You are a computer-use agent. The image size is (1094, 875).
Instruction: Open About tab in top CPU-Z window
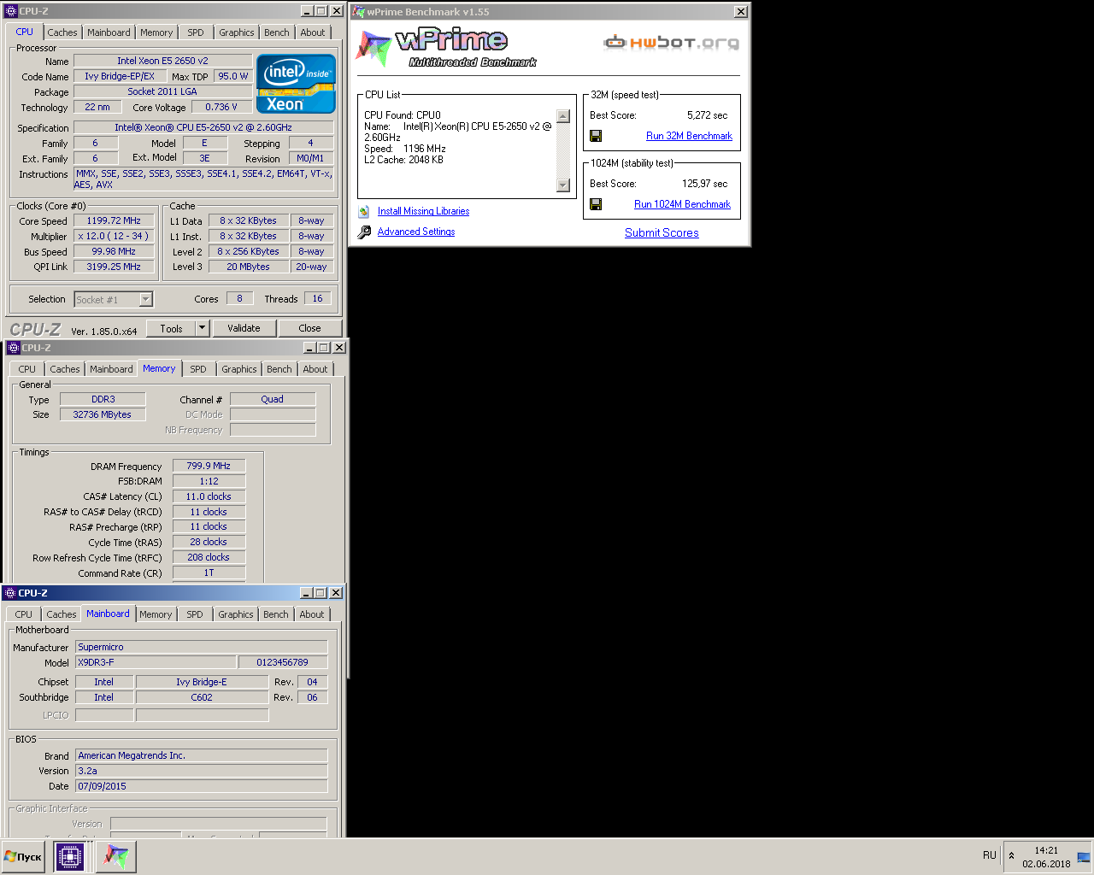coord(313,32)
